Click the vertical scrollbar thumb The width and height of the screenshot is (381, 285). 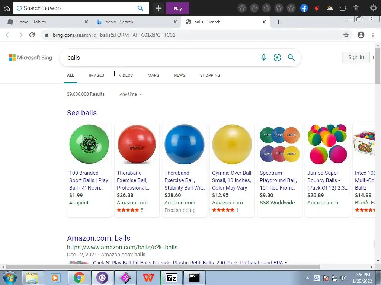coord(378,66)
